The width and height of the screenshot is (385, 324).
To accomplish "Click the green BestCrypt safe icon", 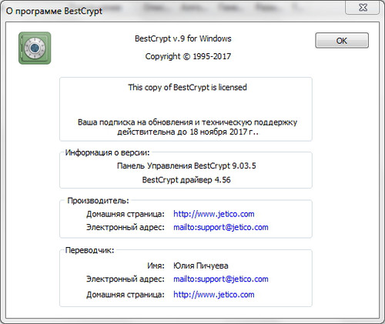I will point(35,48).
